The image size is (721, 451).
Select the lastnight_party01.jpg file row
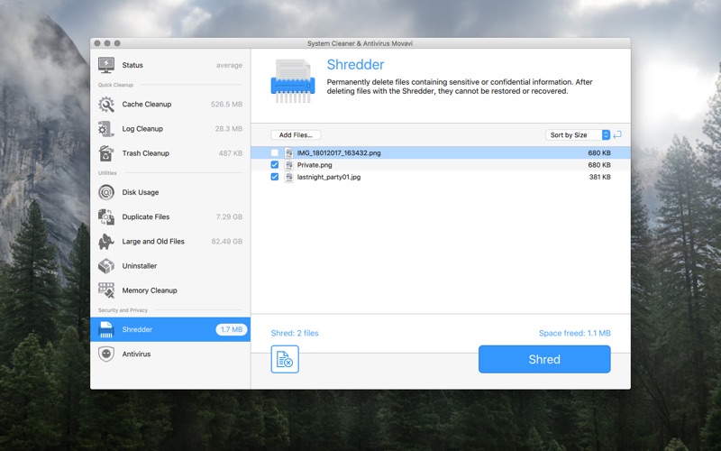[x=433, y=177]
